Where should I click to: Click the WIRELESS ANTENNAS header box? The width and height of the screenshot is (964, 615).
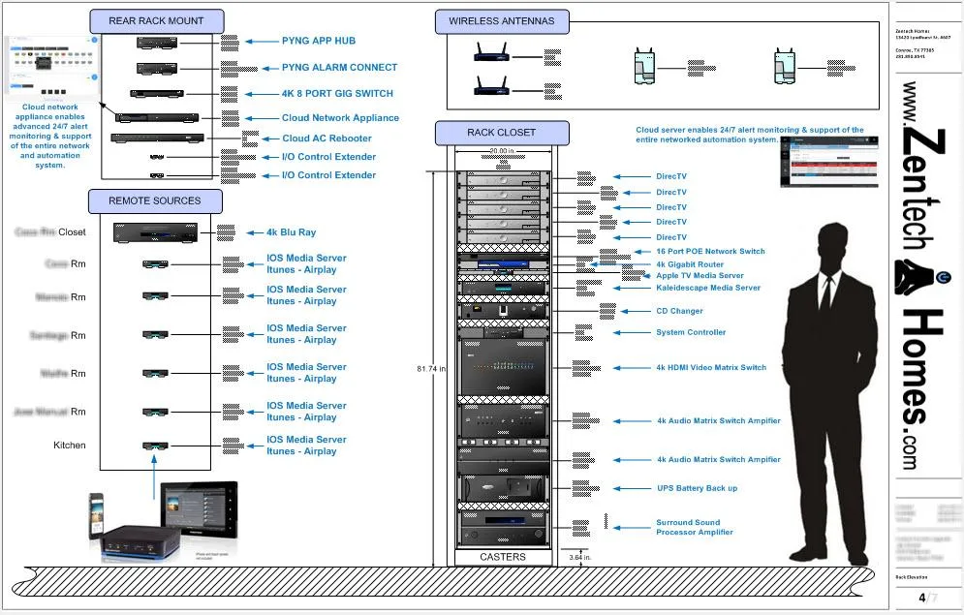click(x=502, y=21)
